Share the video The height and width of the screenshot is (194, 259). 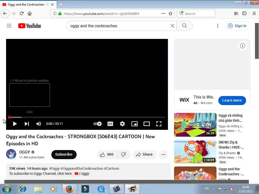pos(144,155)
